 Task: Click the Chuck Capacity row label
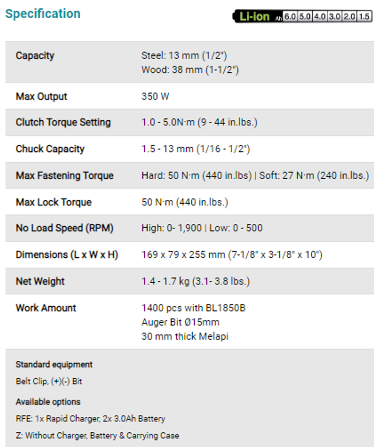tap(50, 149)
